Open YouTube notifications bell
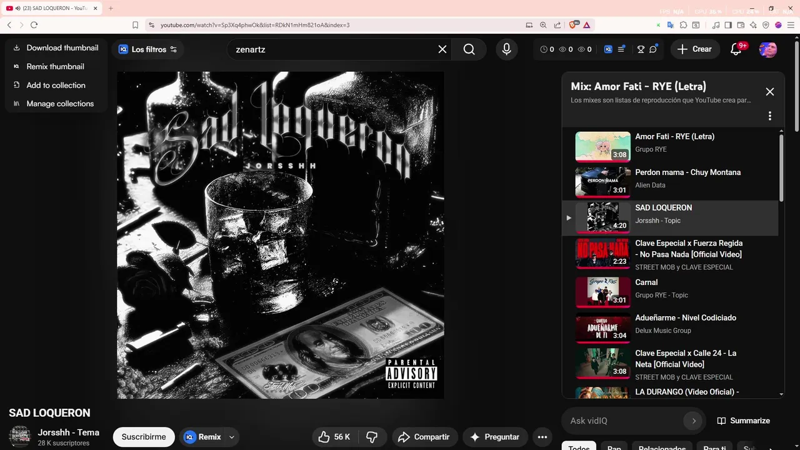 pyautogui.click(x=736, y=49)
